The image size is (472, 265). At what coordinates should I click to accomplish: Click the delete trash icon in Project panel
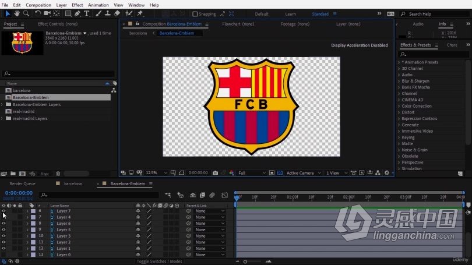pyautogui.click(x=58, y=174)
